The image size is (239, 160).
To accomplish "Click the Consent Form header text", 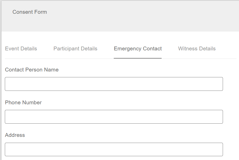I will [30, 12].
